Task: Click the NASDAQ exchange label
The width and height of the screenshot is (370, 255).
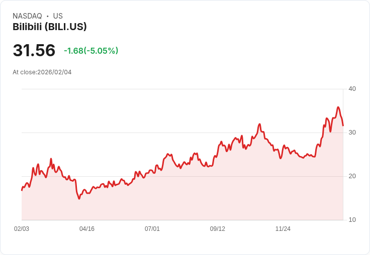Action: [27, 16]
